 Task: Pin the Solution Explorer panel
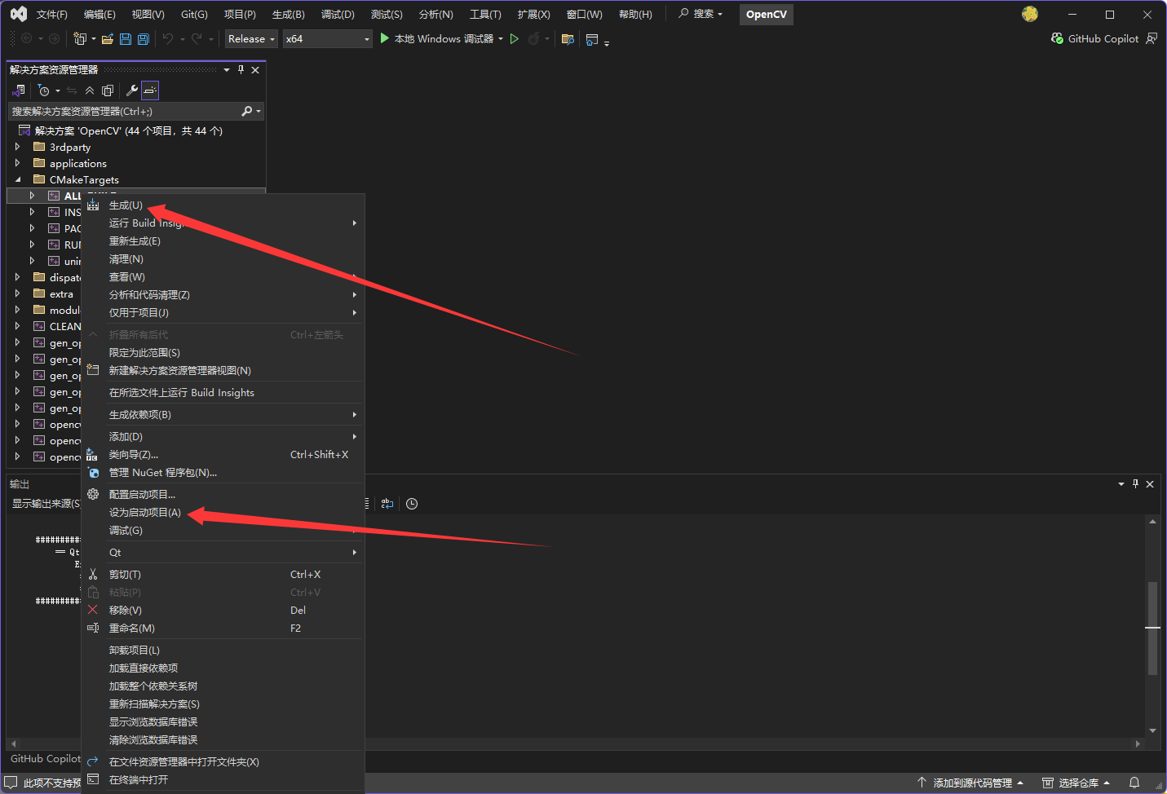point(241,70)
